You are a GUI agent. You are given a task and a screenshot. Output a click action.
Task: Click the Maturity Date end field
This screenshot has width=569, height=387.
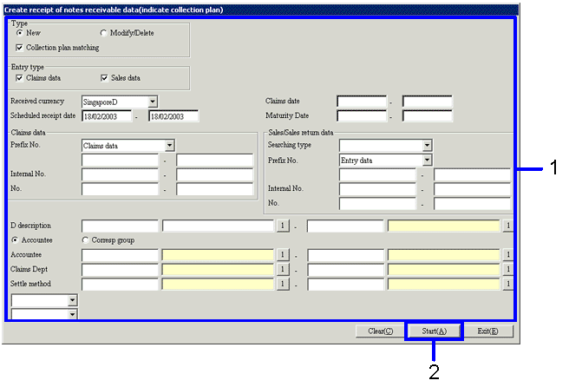[x=427, y=116]
